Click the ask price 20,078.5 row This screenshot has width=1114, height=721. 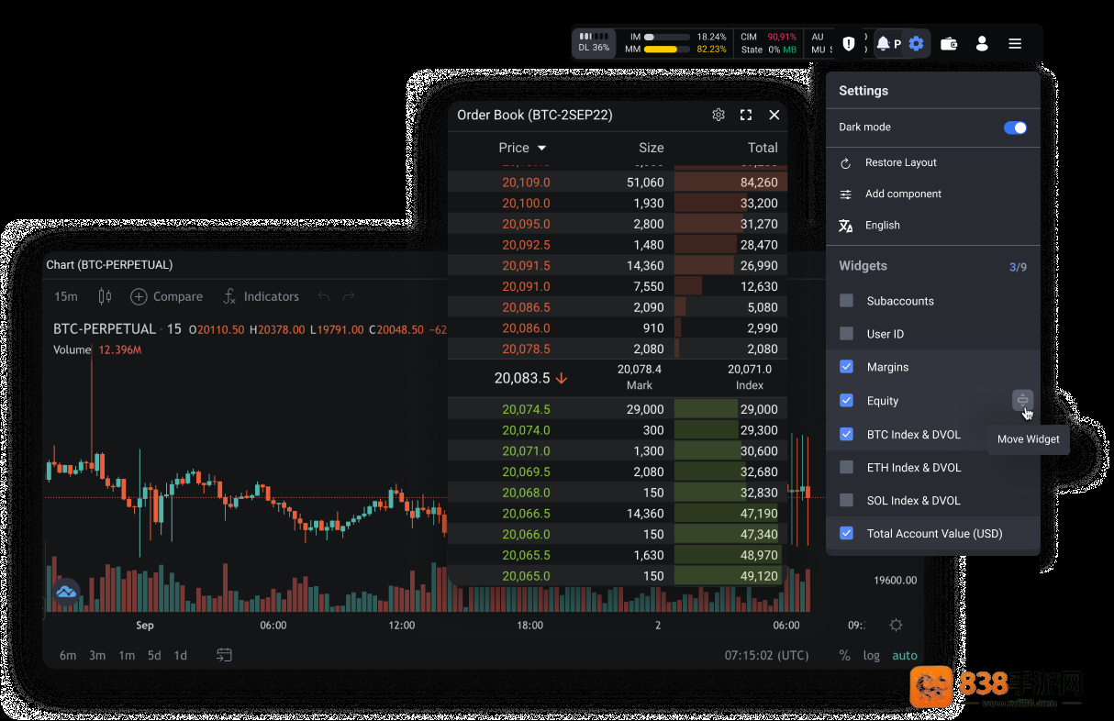[x=618, y=349]
